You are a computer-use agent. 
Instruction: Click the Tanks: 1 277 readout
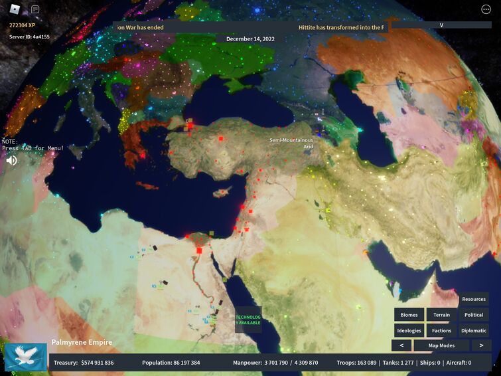tap(398, 363)
